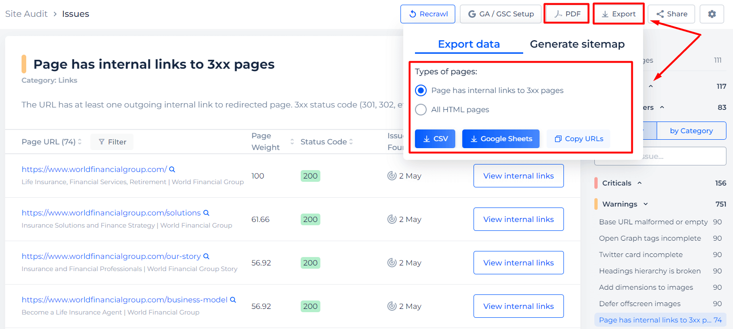The image size is (733, 329).
Task: Sort by Page URL column arrows
Action: pos(80,142)
